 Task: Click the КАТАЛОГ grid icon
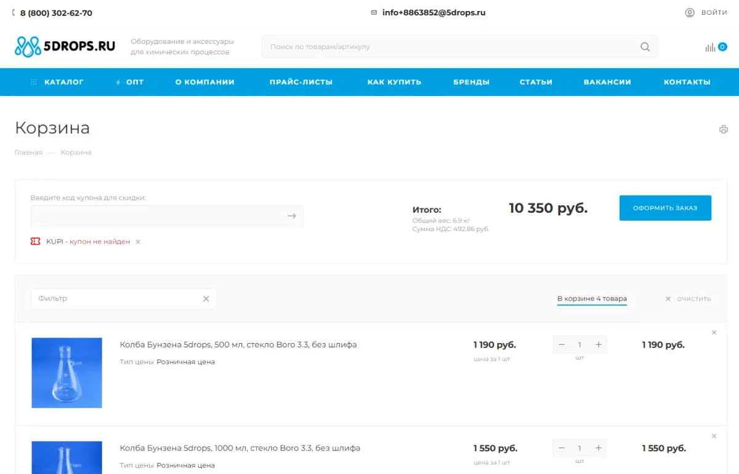(x=34, y=82)
